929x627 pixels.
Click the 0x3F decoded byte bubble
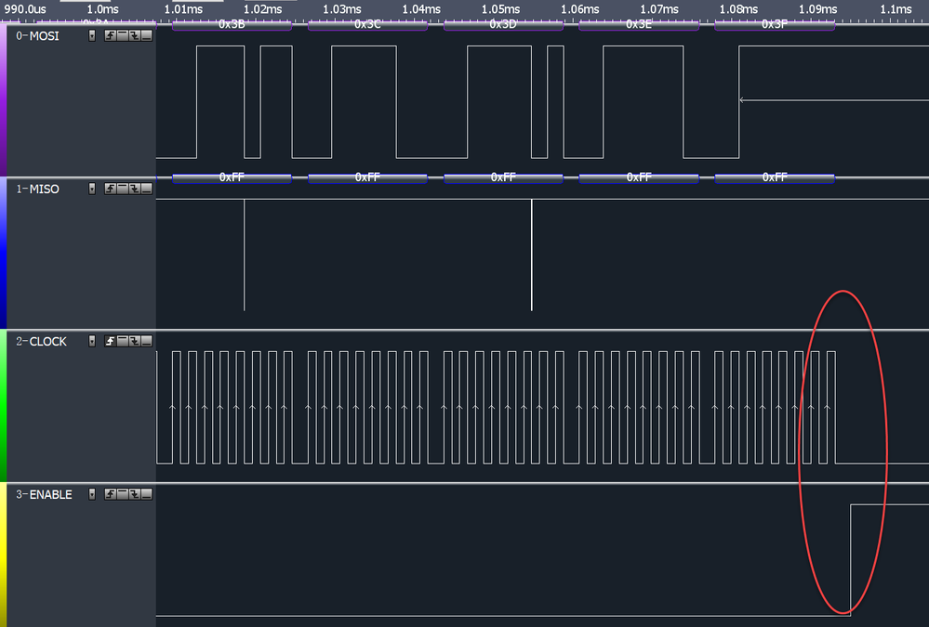click(775, 25)
